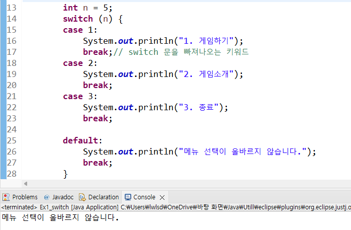Viewport: 351px width, 230px height.
Task: Click the closing brace on line 28
Action: point(65,174)
